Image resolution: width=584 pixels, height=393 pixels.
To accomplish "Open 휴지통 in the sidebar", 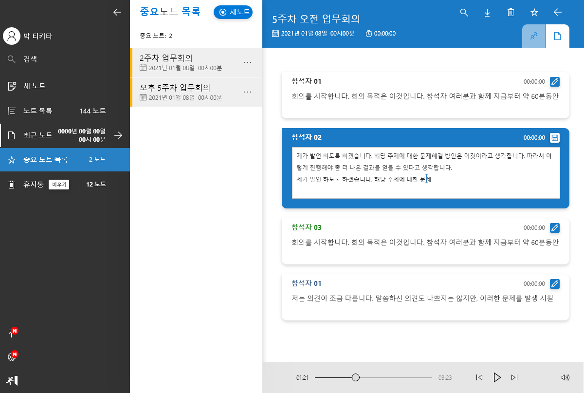I will click(x=34, y=184).
